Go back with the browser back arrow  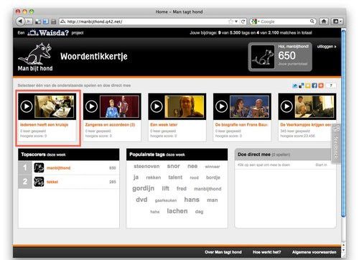(21, 22)
